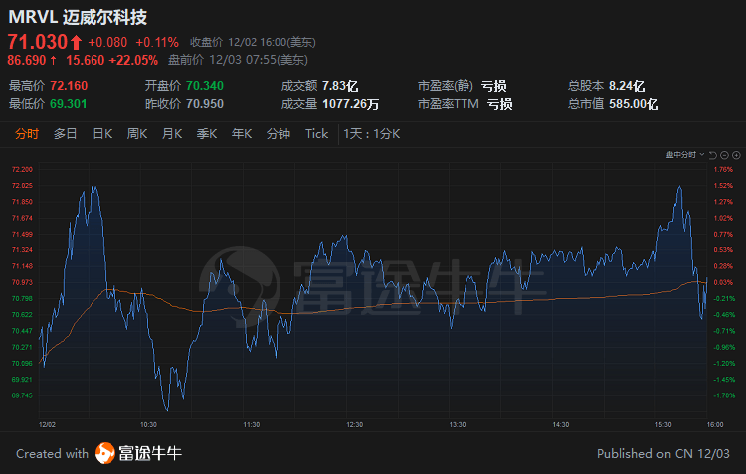Viewport: 746px width, 474px height.
Task: Open the 盘中分时 session dropdown
Action: point(684,155)
